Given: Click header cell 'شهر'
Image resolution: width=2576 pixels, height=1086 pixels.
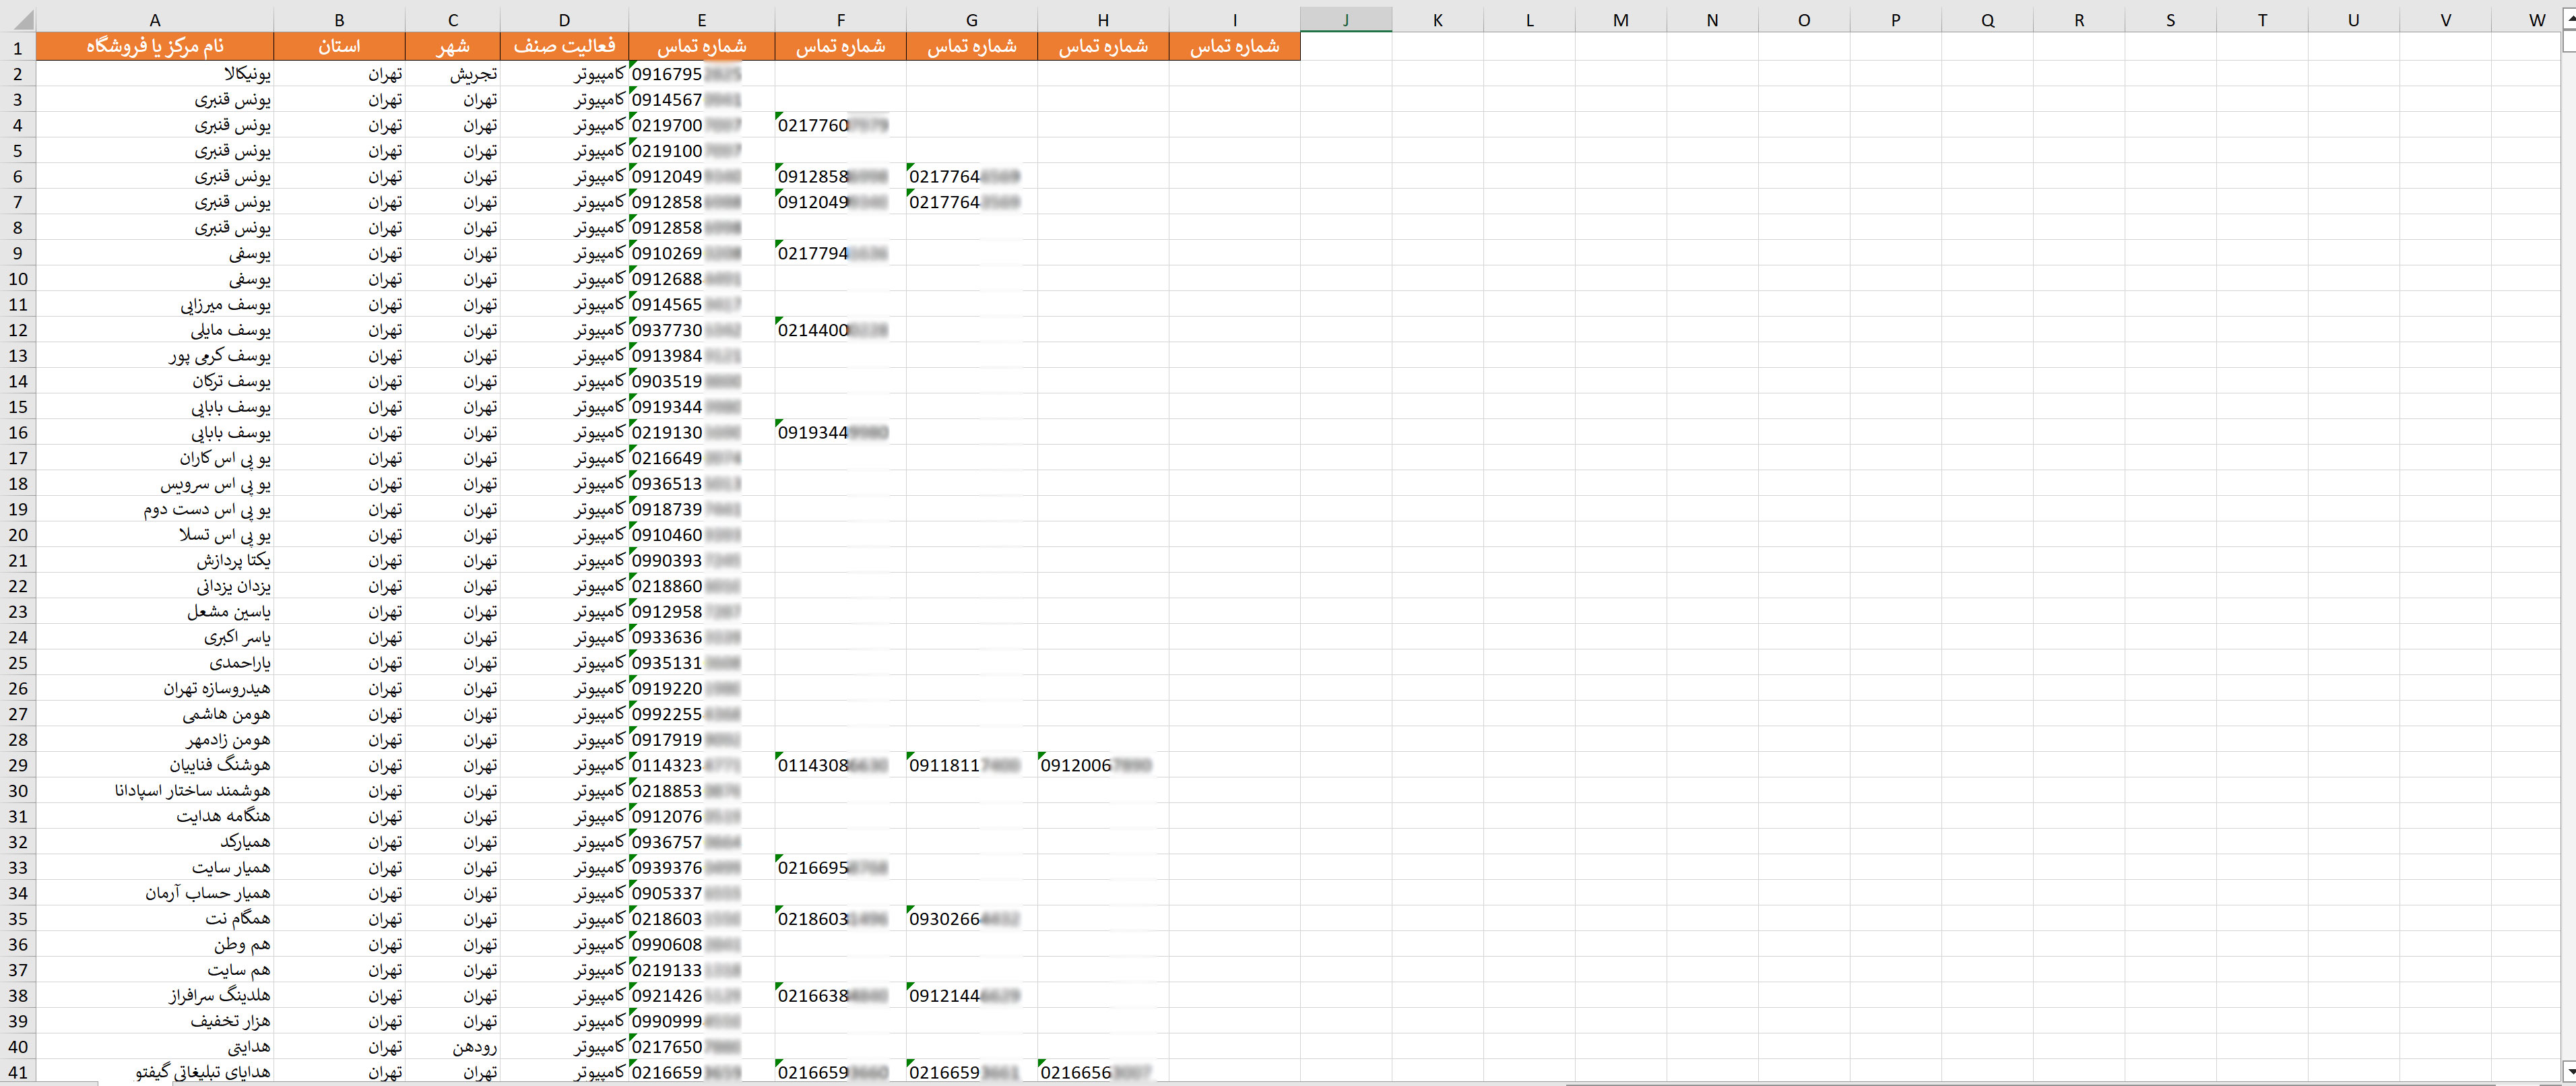Looking at the screenshot, I should [x=453, y=46].
